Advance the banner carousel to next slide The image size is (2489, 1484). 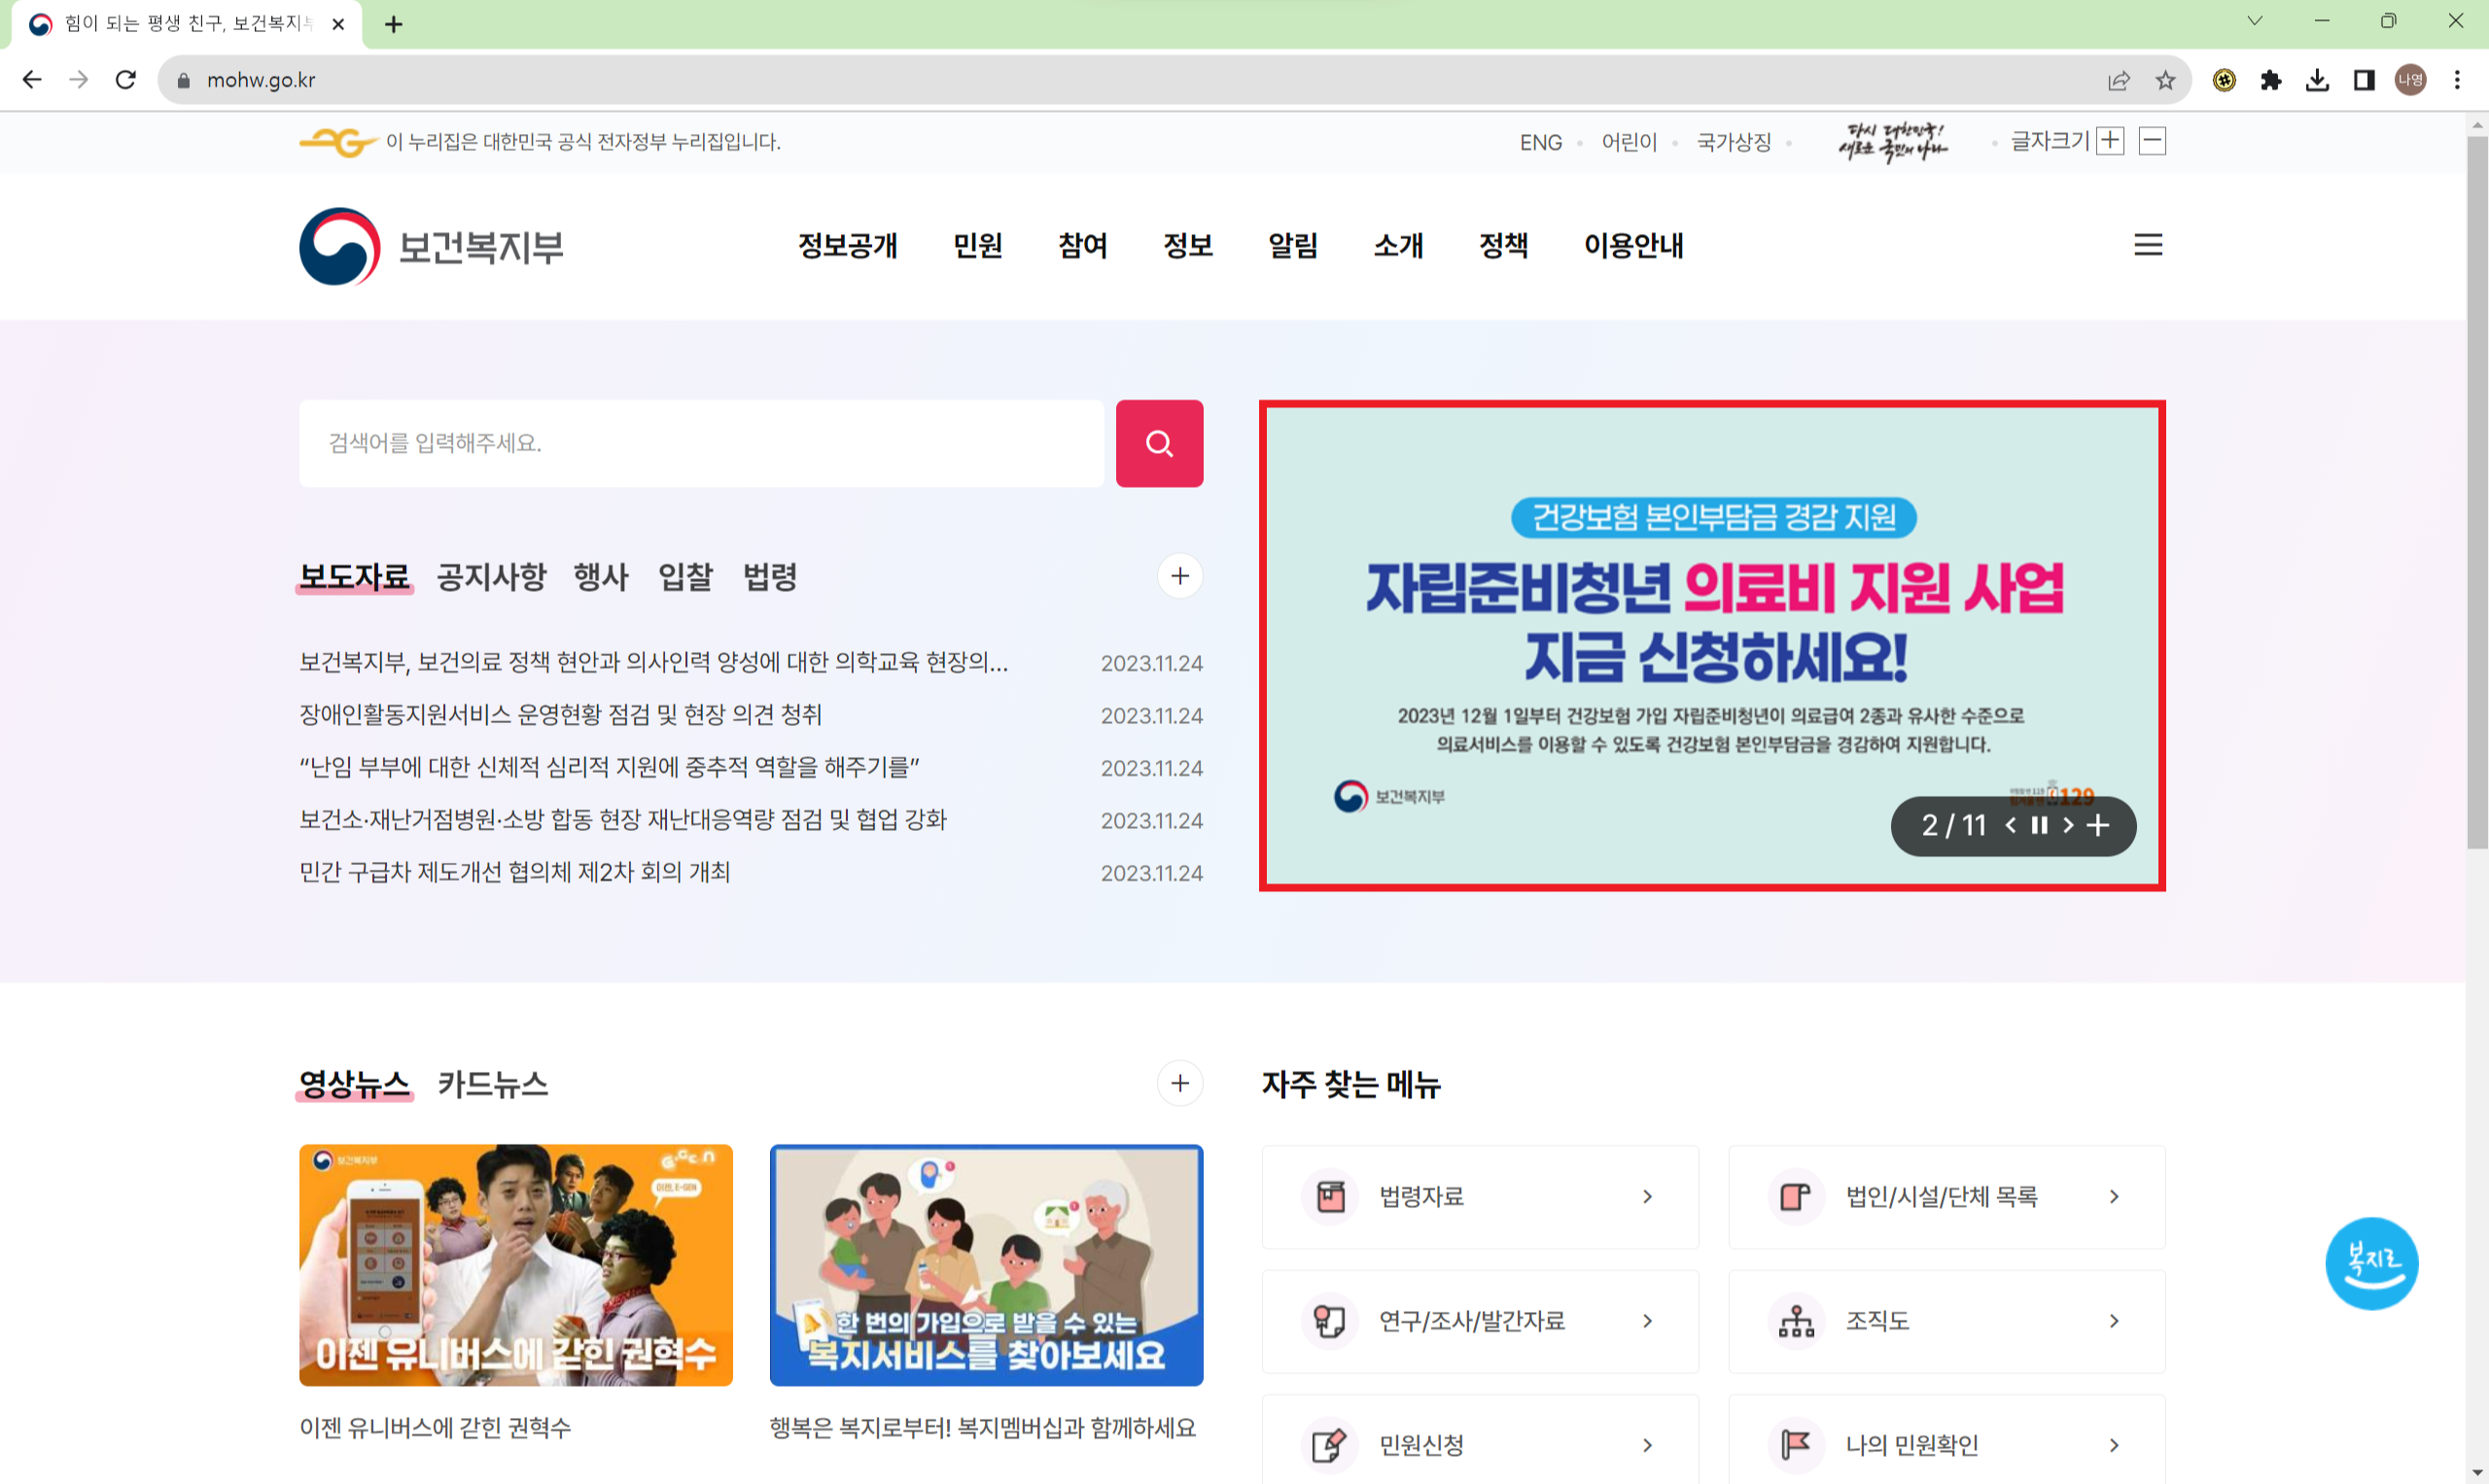click(x=2069, y=826)
